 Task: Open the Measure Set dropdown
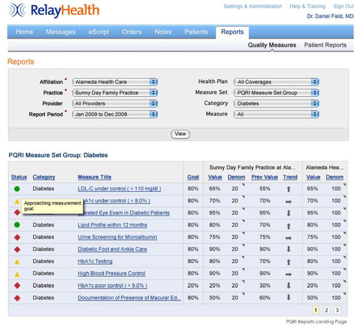(276, 93)
